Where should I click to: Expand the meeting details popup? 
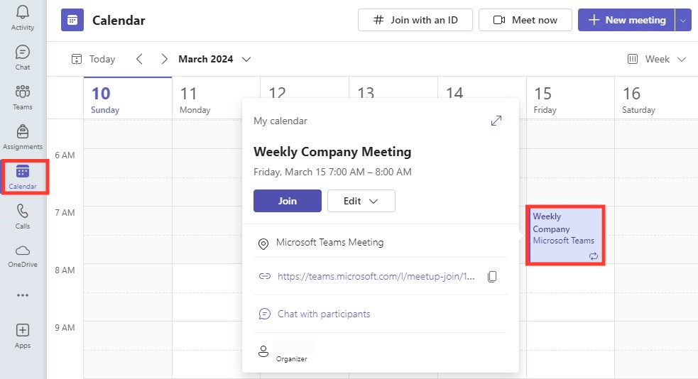click(x=496, y=121)
